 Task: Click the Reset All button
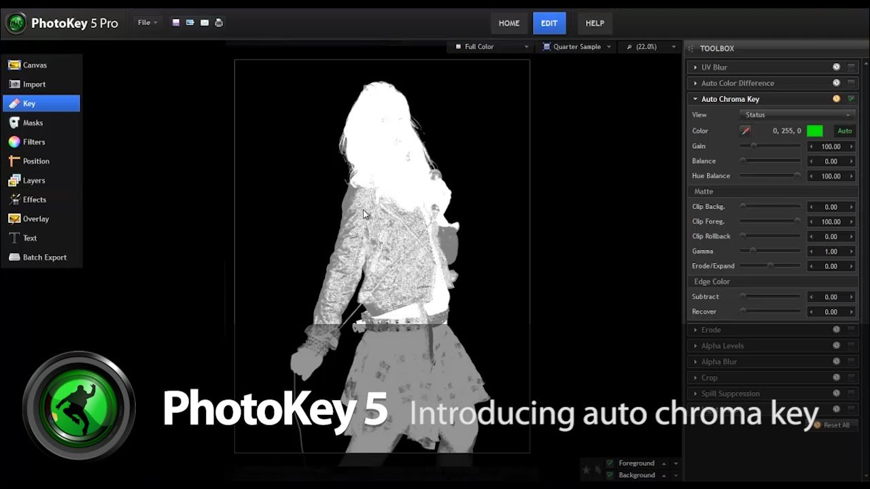(x=831, y=425)
